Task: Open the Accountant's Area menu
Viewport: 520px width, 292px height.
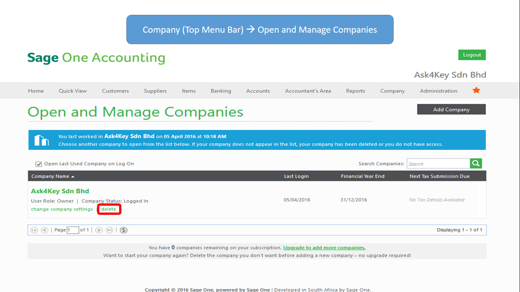Action: coord(308,91)
